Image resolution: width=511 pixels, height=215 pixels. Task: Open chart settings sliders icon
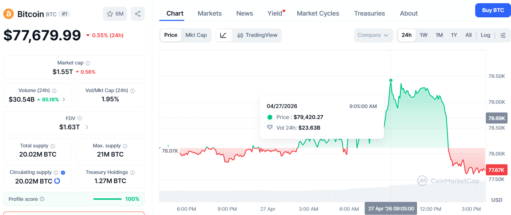click(503, 35)
